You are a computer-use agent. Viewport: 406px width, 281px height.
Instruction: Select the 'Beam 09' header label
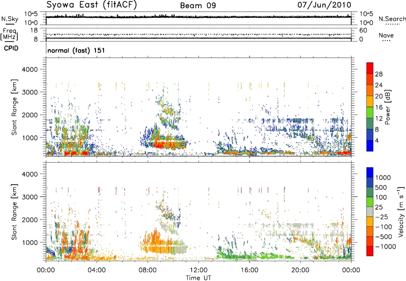(x=198, y=6)
